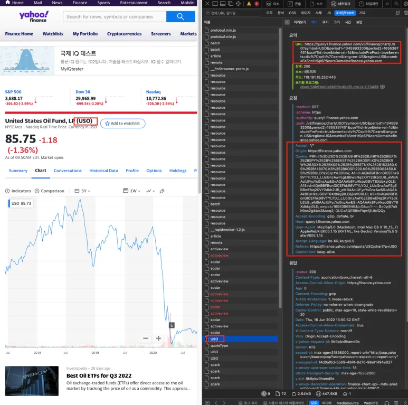Zoom out chart with minus button
The image size is (408, 405).
(146, 338)
